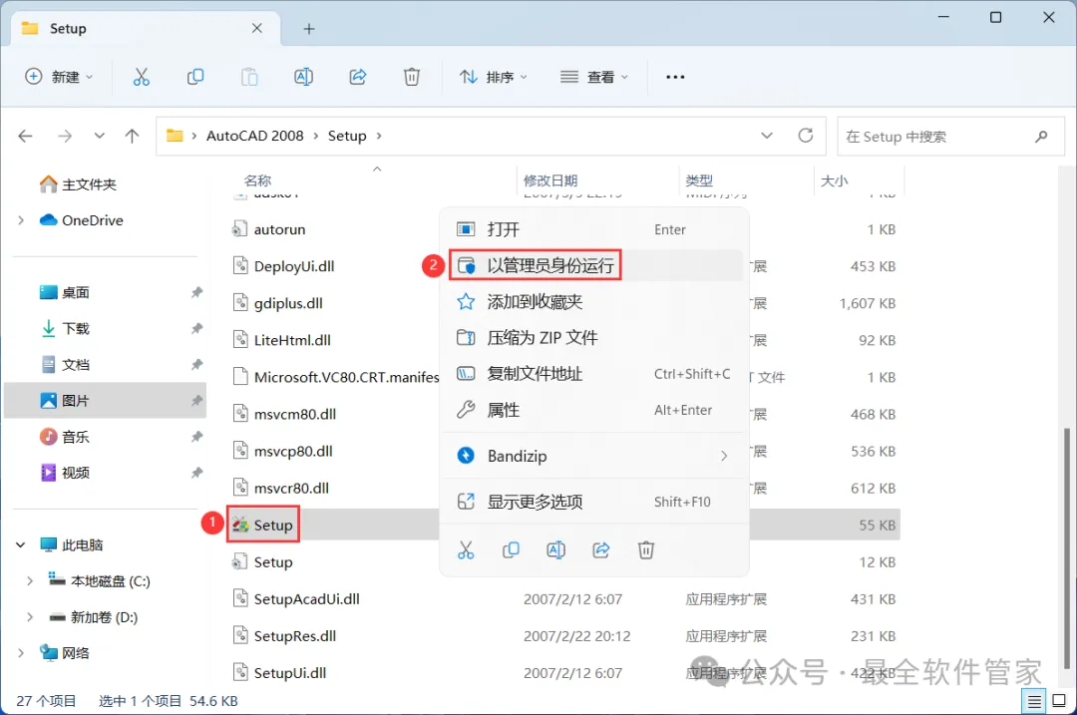The height and width of the screenshot is (715, 1077).
Task: Click the Paste icon in the top toolbar
Action: click(x=249, y=77)
